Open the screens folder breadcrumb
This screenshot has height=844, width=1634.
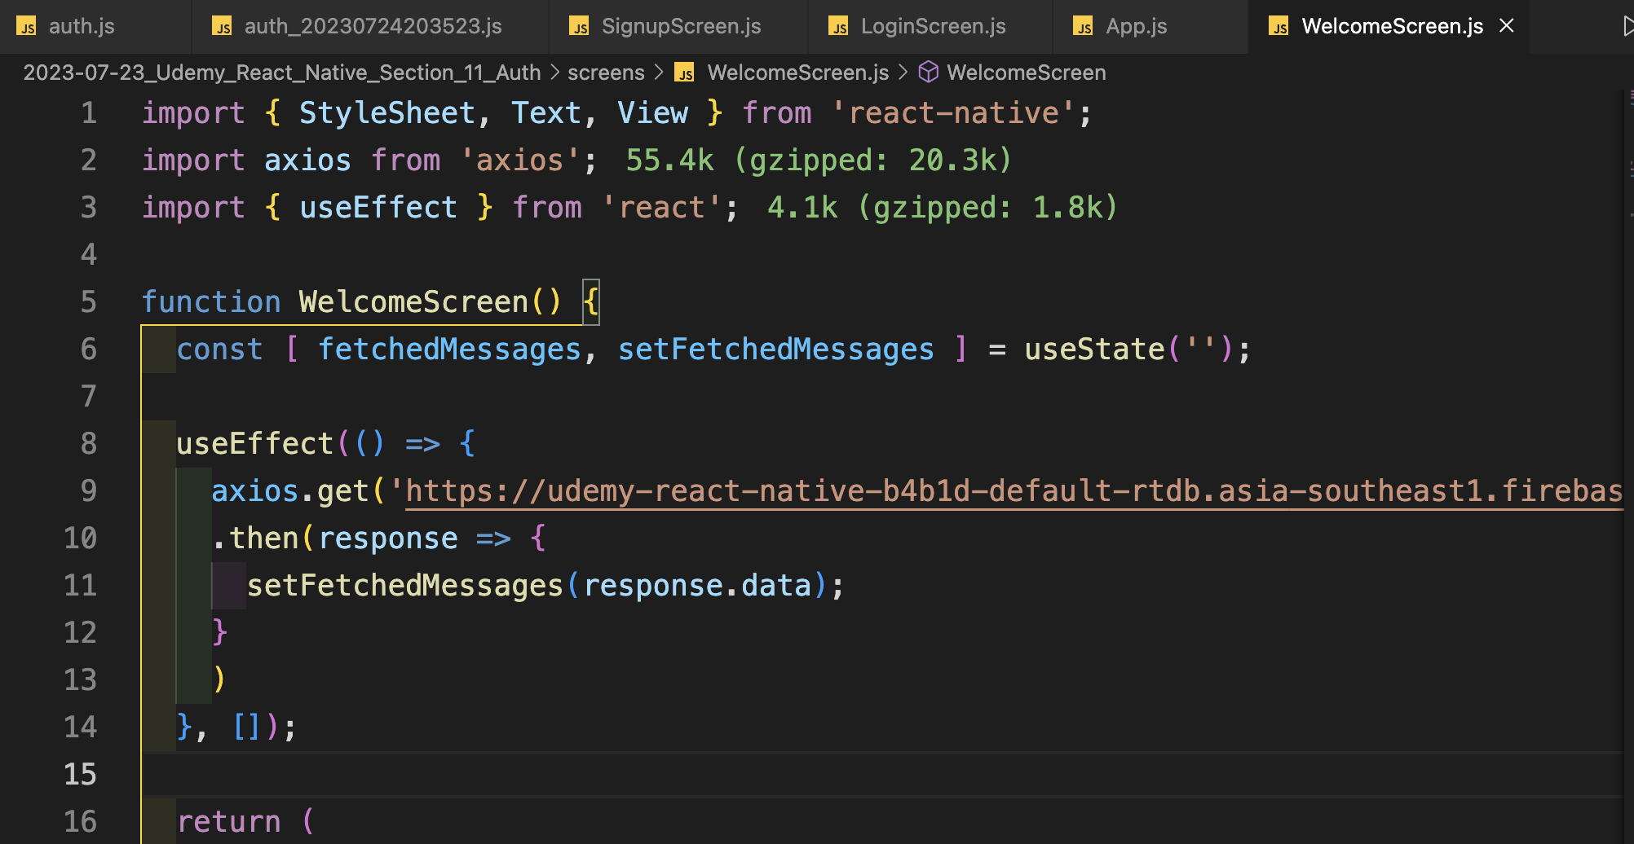click(x=606, y=73)
